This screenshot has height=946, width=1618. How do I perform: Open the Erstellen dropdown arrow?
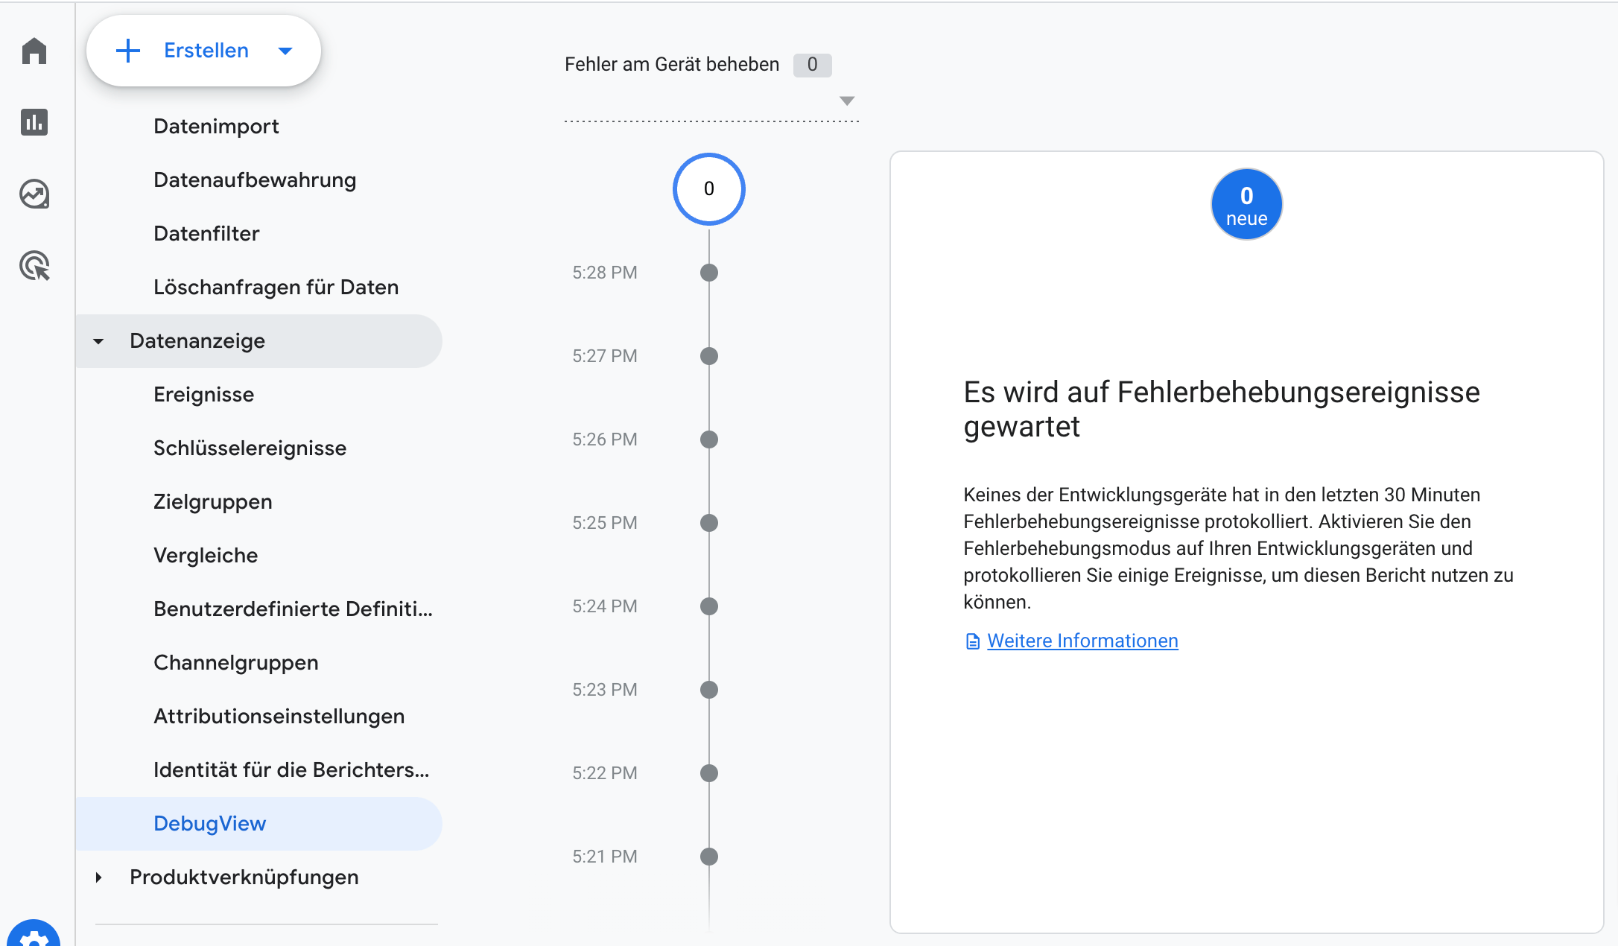[x=285, y=51]
